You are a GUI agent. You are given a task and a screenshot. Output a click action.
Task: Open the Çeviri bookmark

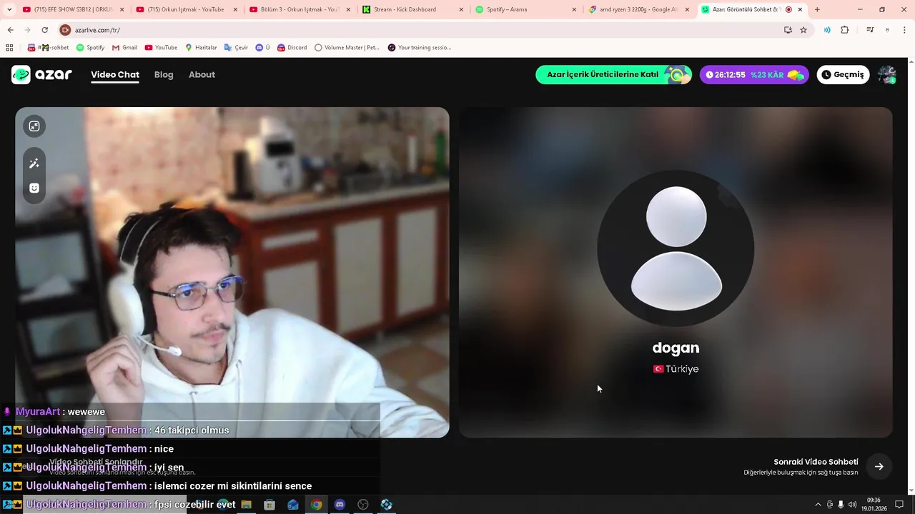pos(236,48)
